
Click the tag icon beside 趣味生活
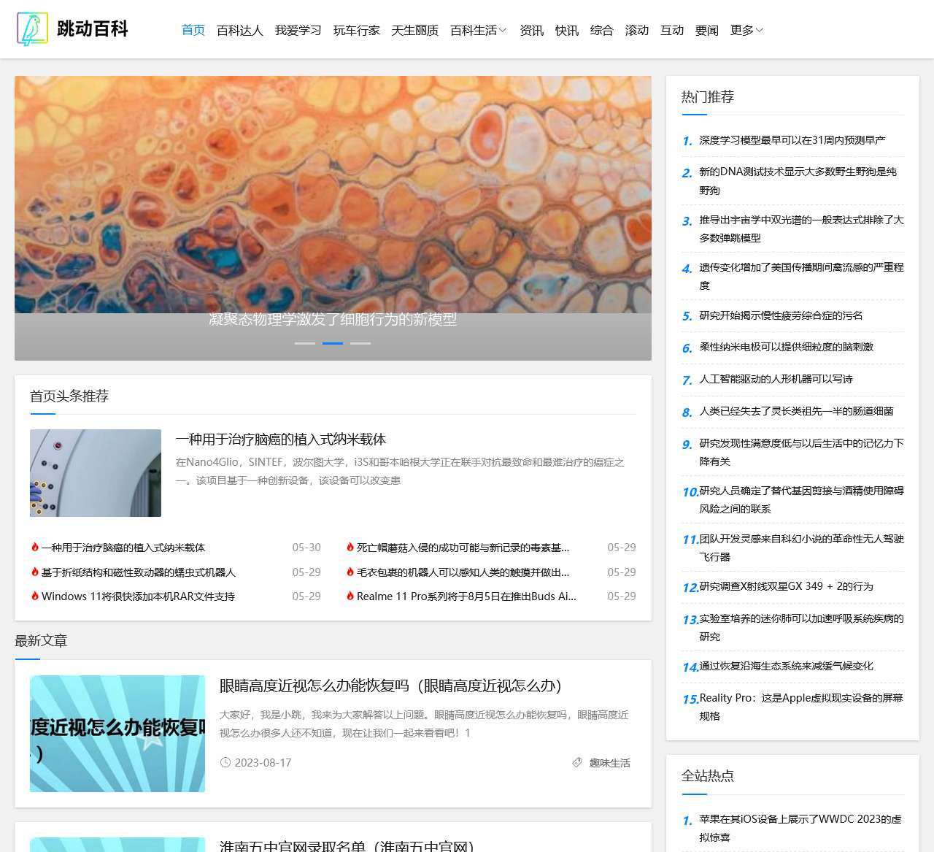(577, 762)
